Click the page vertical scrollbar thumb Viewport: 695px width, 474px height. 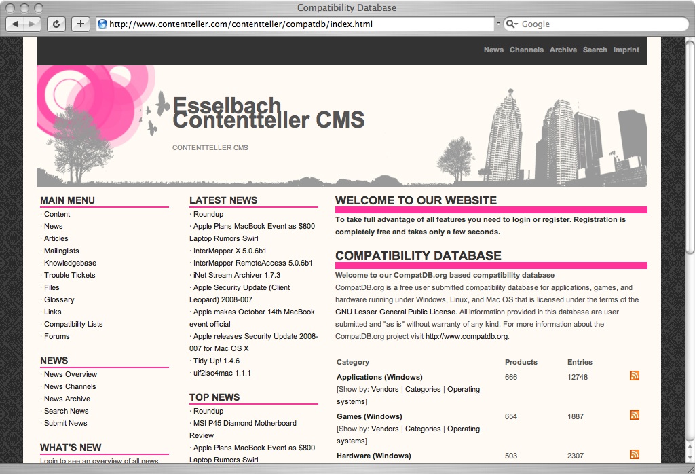pyautogui.click(x=690, y=146)
